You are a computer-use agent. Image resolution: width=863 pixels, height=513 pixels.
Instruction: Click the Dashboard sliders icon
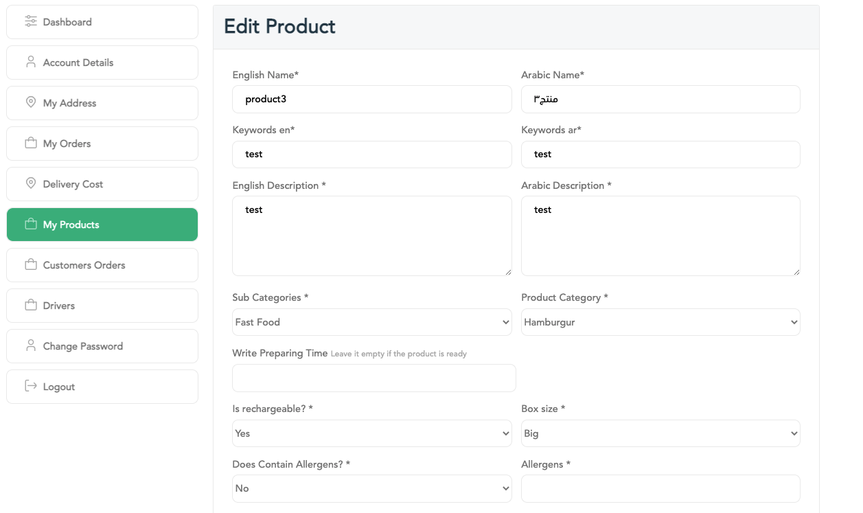point(30,22)
